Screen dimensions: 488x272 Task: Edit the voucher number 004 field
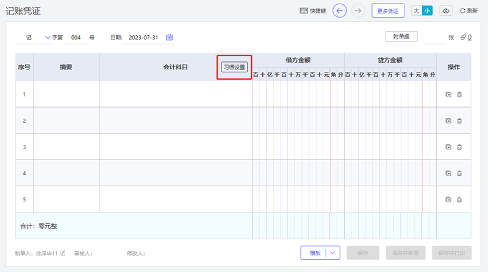click(x=76, y=38)
